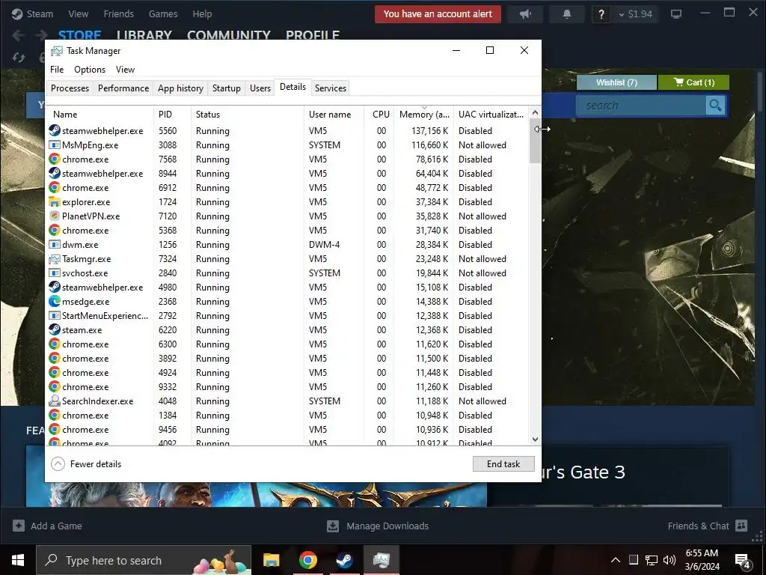The height and width of the screenshot is (575, 766).
Task: Open Task Manager File menu
Action: coord(57,70)
